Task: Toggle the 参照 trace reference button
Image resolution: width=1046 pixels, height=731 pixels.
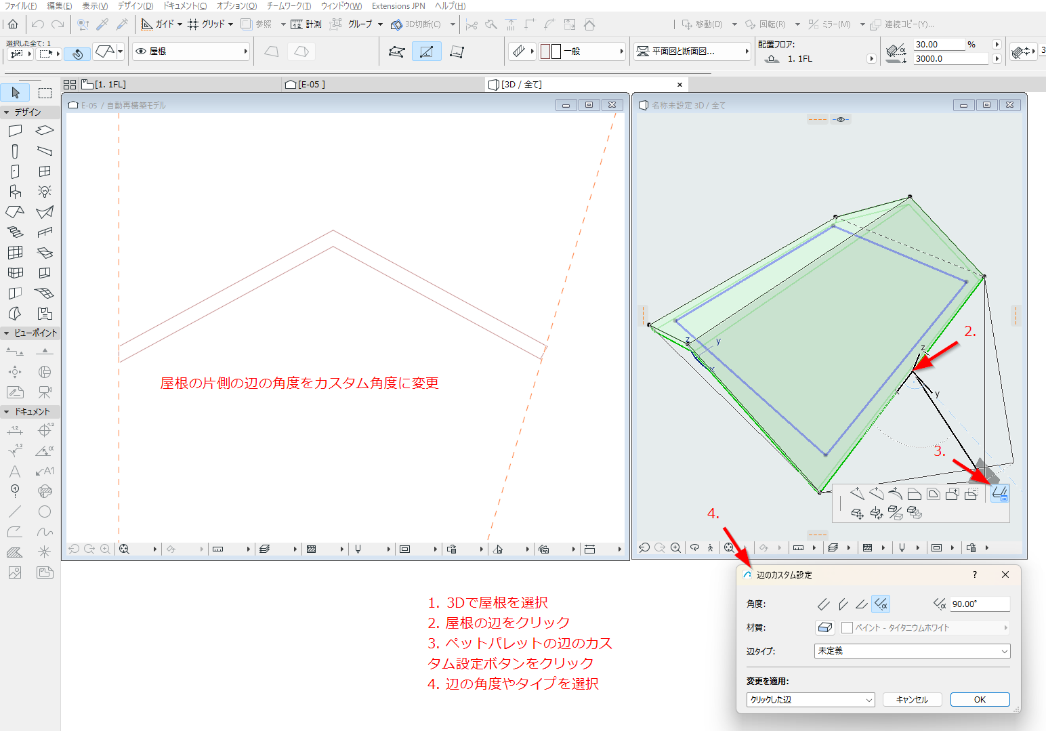Action: coord(256,24)
